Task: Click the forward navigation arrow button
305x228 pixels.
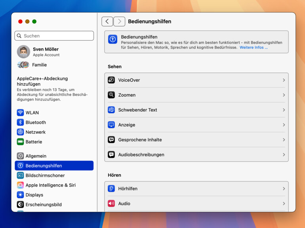Action: pos(119,21)
